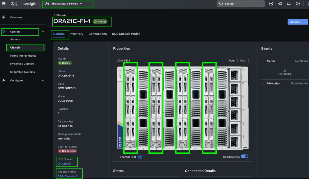This screenshot has width=309, height=179.
Task: Show the Rear chassis view
Action: coord(243,61)
